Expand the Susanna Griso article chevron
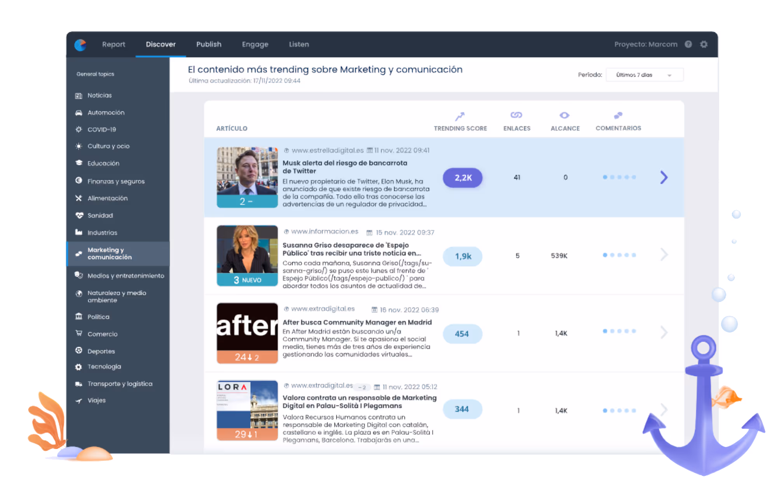Screen dimensions: 777x500 [x=664, y=255]
